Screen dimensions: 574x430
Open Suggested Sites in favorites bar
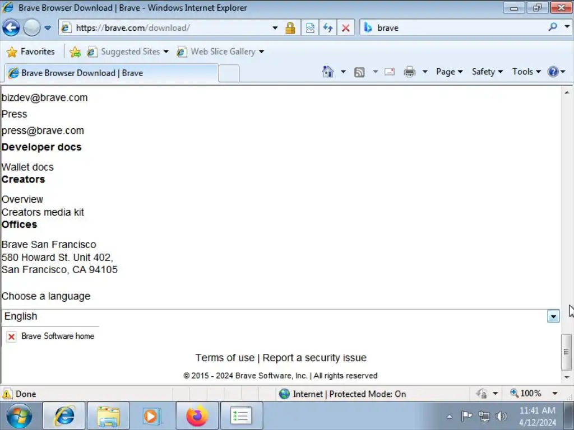coord(128,52)
